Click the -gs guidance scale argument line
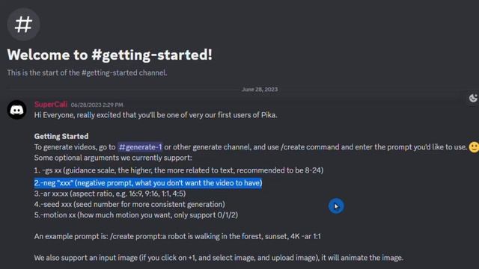This screenshot has width=479, height=269. tap(179, 170)
